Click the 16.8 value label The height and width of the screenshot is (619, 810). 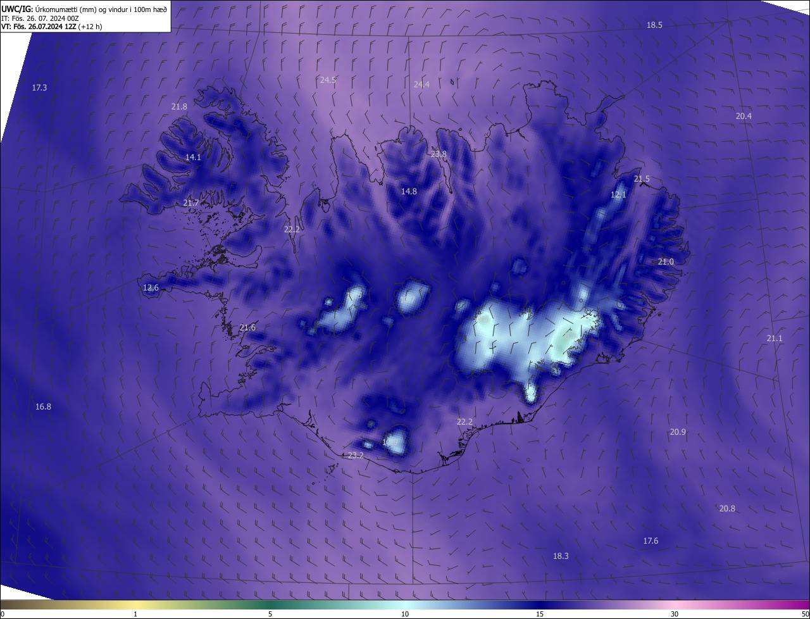tap(43, 406)
